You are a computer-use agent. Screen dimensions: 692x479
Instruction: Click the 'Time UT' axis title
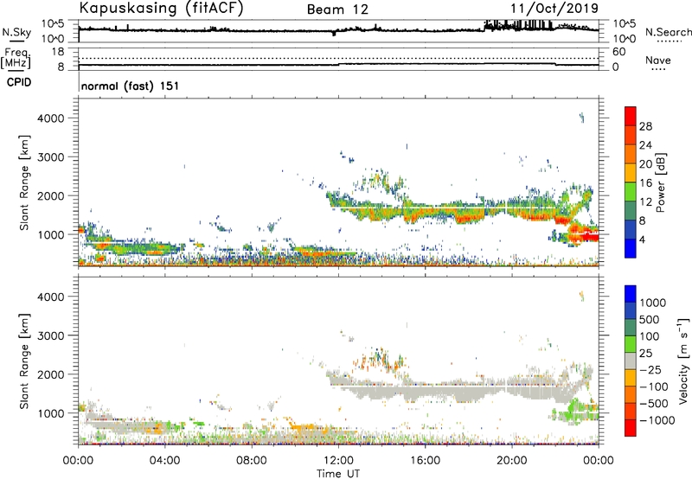pyautogui.click(x=338, y=474)
